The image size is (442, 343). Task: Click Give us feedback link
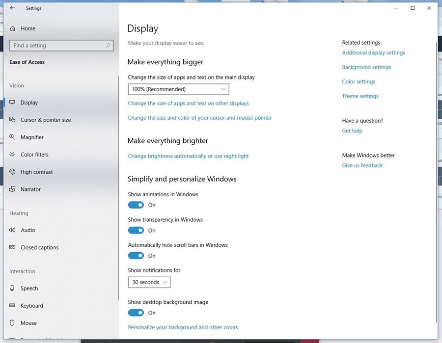click(x=362, y=165)
